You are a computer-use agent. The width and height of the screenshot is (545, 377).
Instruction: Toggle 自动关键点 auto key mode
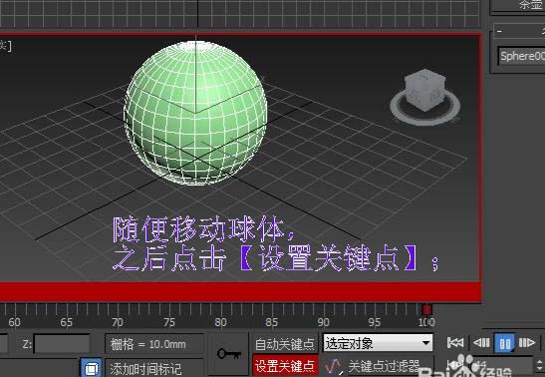click(284, 344)
